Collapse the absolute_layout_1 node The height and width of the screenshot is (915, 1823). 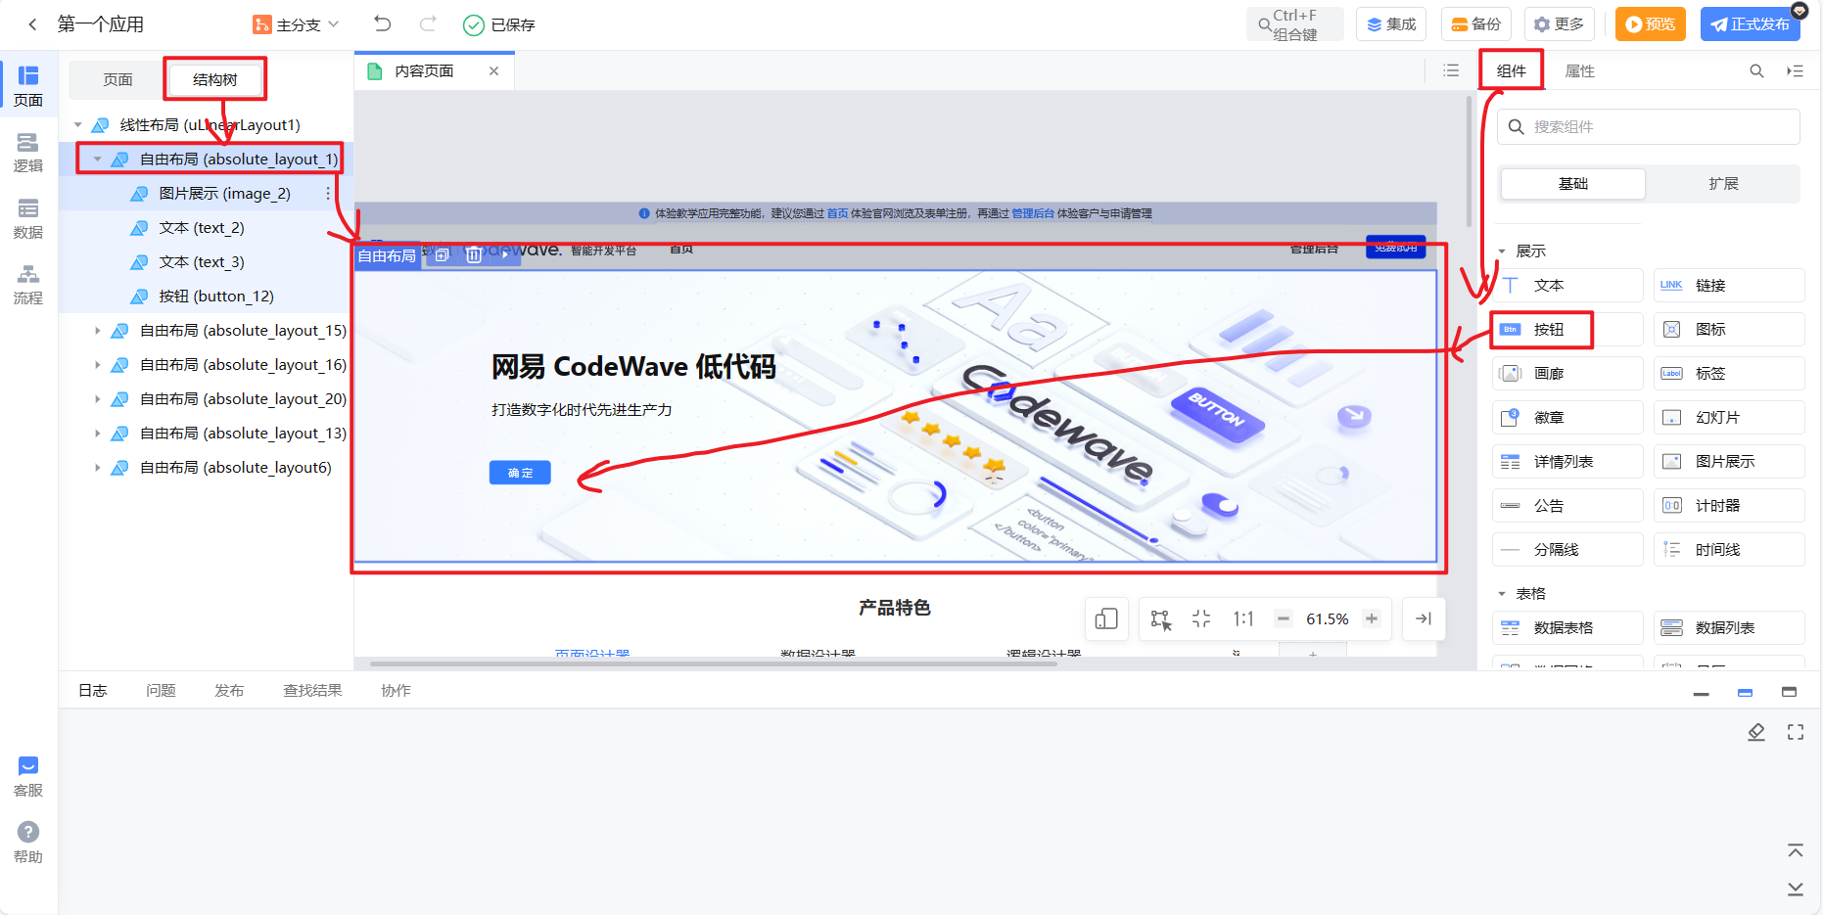tap(98, 159)
